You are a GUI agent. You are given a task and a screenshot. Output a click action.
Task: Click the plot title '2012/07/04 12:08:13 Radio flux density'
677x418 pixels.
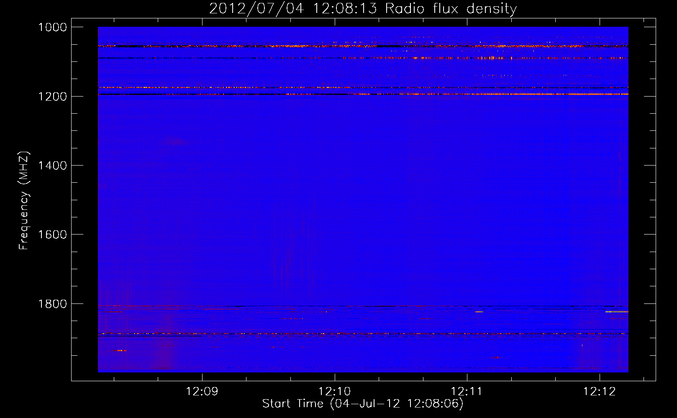[x=363, y=9]
